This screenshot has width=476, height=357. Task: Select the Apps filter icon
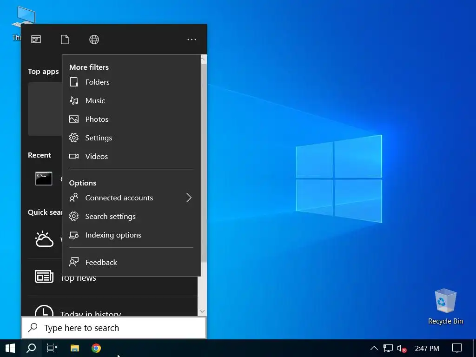pos(36,40)
